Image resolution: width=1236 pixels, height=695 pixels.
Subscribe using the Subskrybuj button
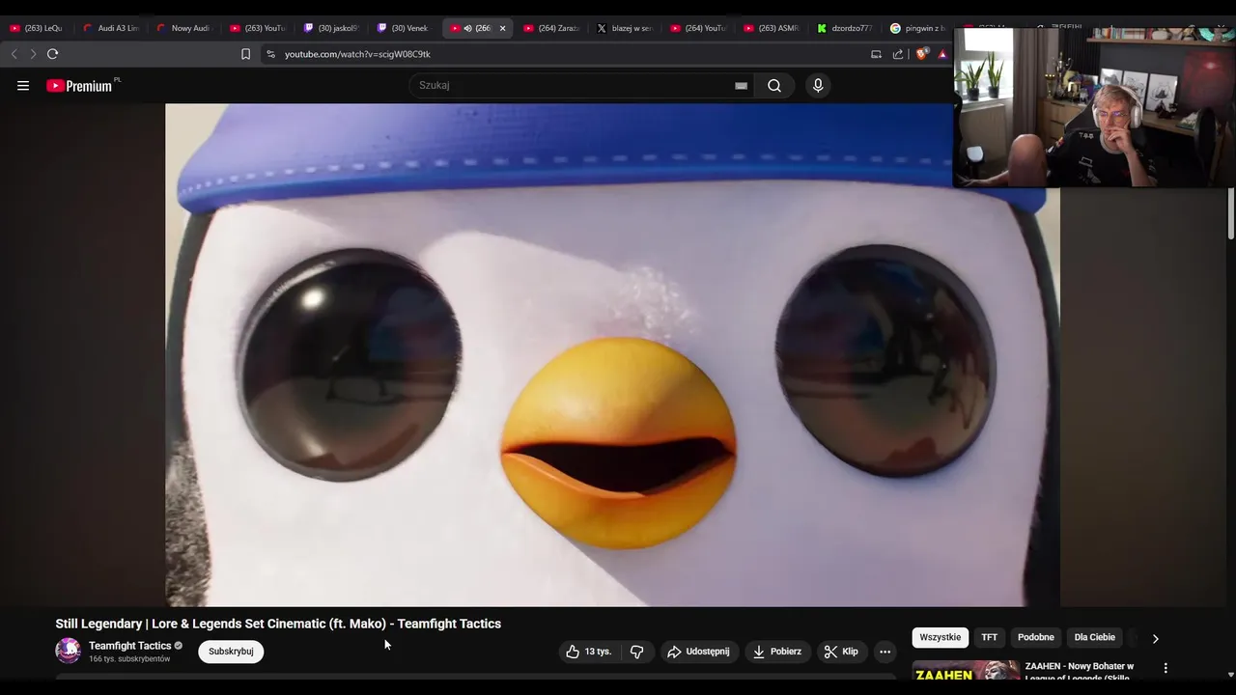231,652
